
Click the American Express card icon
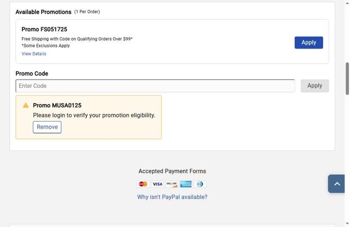[186, 184]
